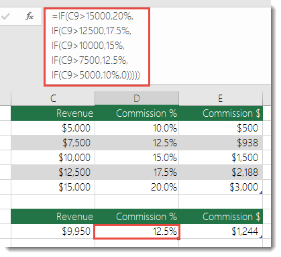This screenshot has width=281, height=257.
Task: Select the 10.0% commission cell
Action: pyautogui.click(x=137, y=128)
